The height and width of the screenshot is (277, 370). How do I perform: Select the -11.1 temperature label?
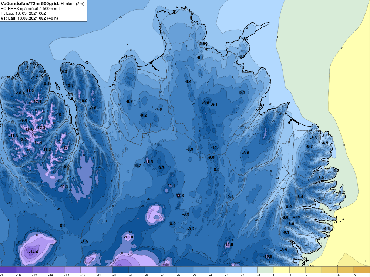pos(171,186)
